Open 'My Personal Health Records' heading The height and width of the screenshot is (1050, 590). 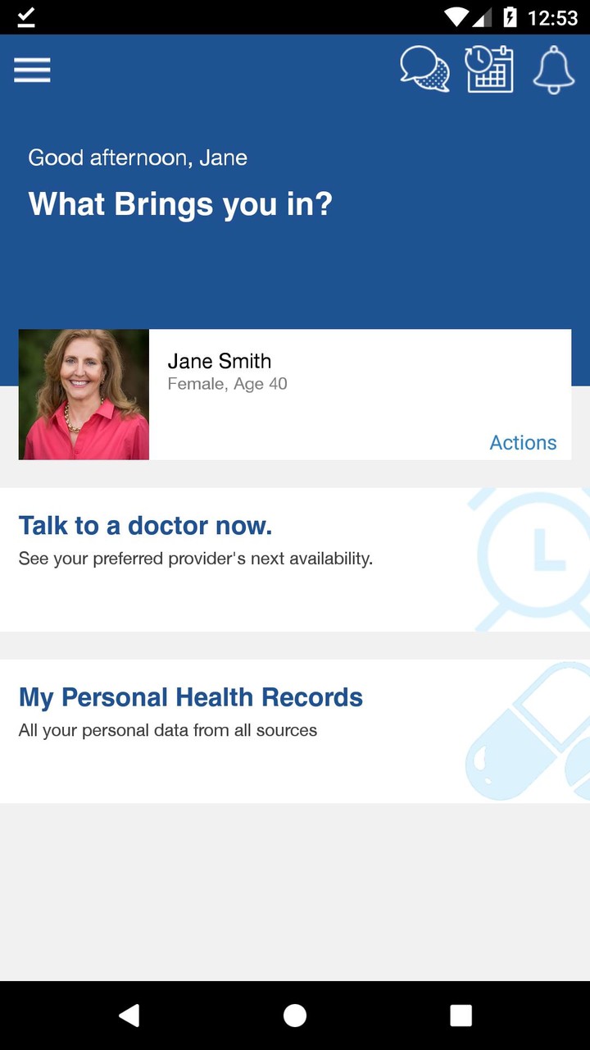190,697
